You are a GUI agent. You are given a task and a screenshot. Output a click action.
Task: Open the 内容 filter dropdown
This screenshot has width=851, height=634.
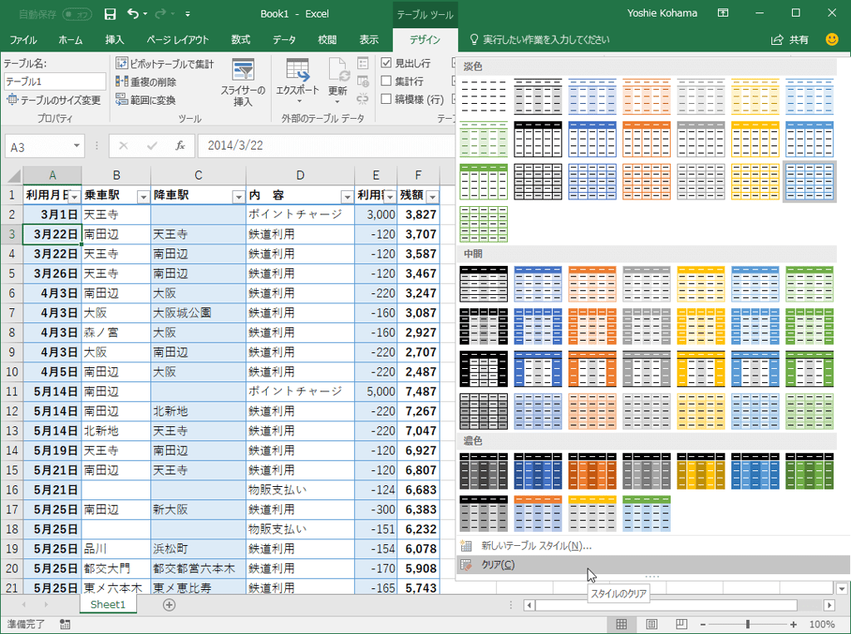pos(347,196)
